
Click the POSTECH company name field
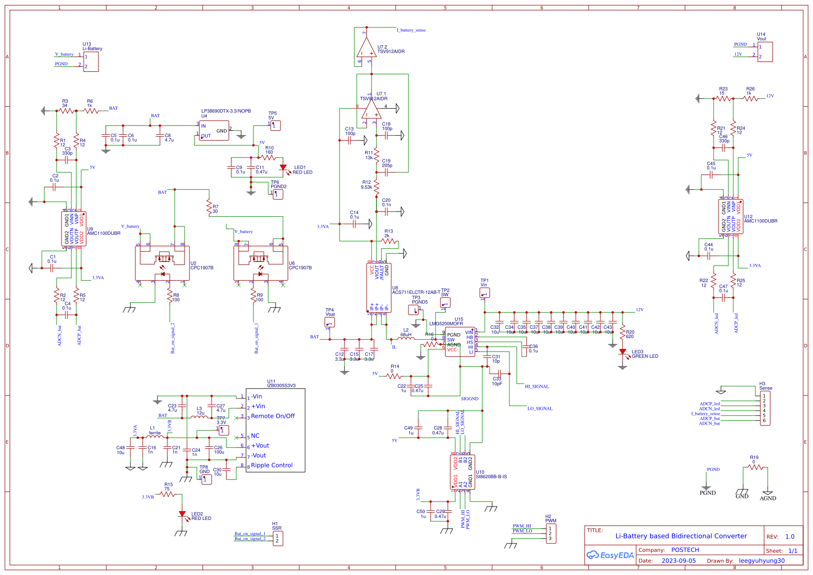(685, 549)
